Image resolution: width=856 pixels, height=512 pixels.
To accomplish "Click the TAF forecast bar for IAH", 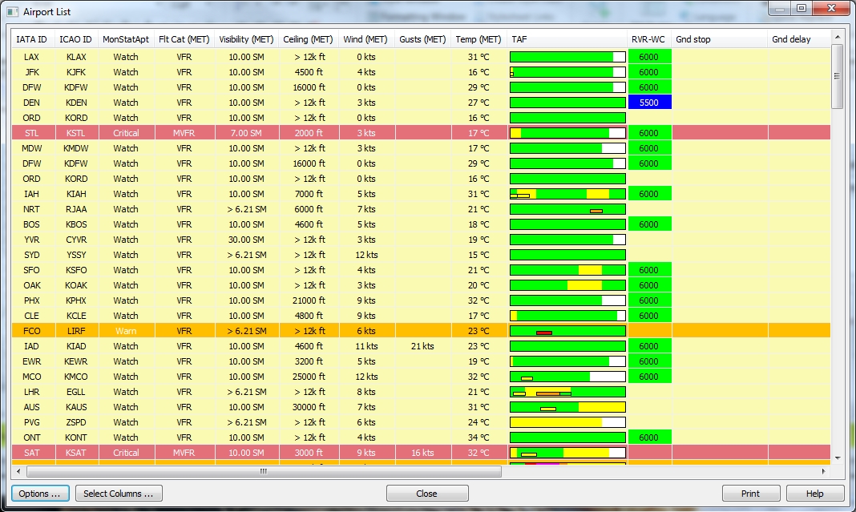I will (x=567, y=194).
